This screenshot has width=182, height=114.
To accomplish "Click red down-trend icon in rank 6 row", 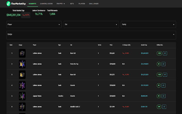I will pos(123,107).
